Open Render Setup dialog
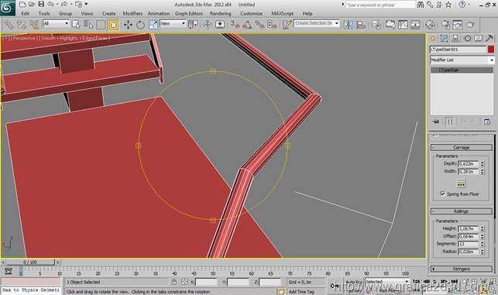 [x=445, y=25]
